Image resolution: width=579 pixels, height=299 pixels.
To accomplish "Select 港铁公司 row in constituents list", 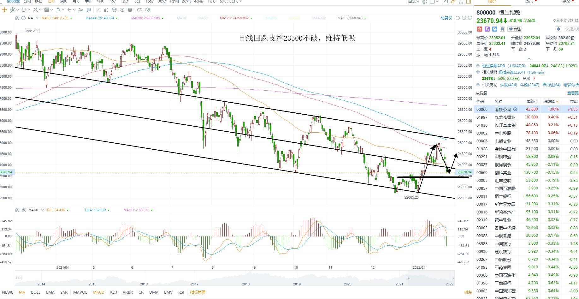I will [x=526, y=109].
